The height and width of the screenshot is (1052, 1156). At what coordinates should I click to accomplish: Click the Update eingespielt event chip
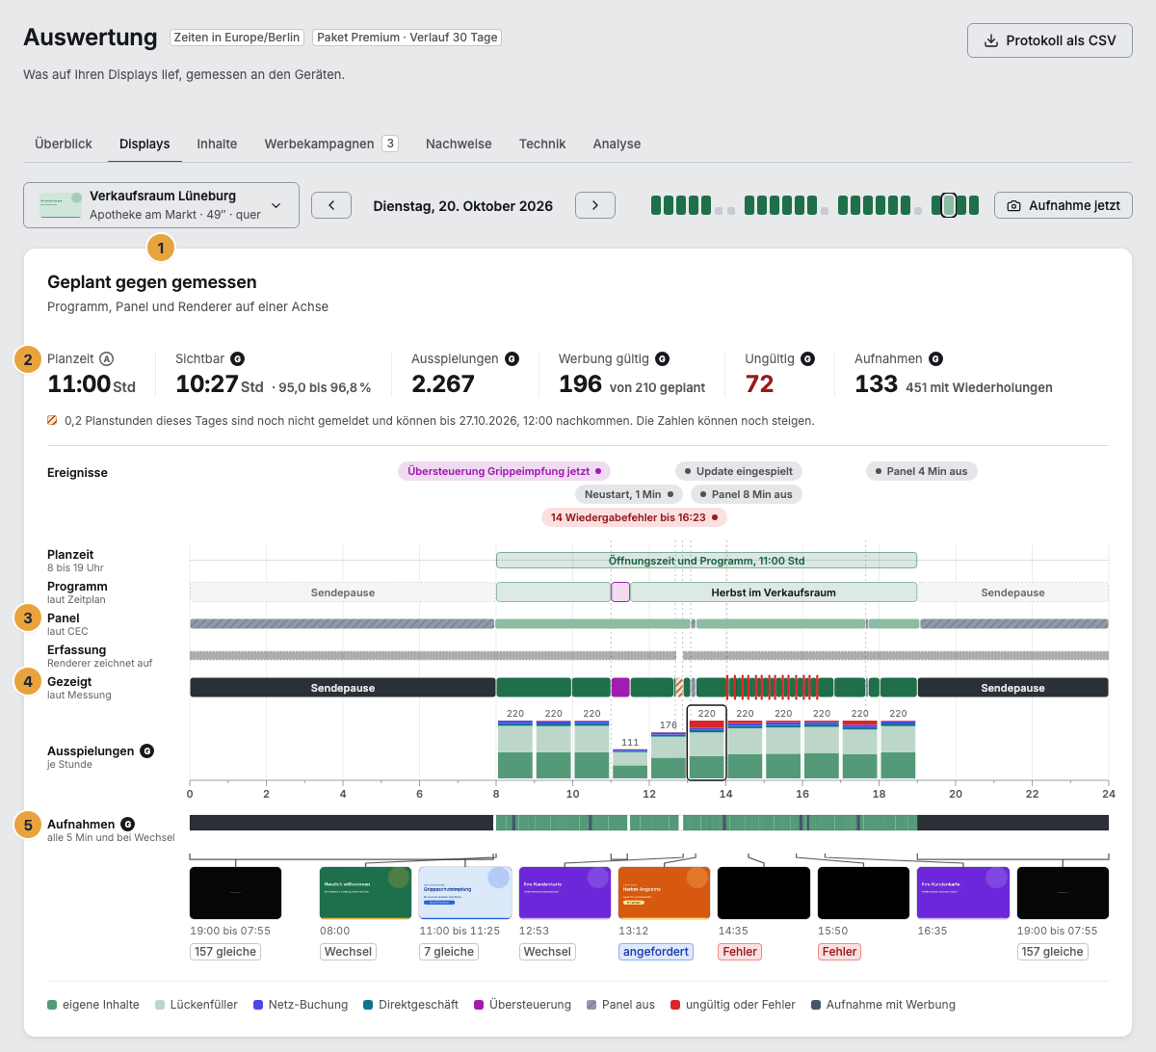(739, 471)
